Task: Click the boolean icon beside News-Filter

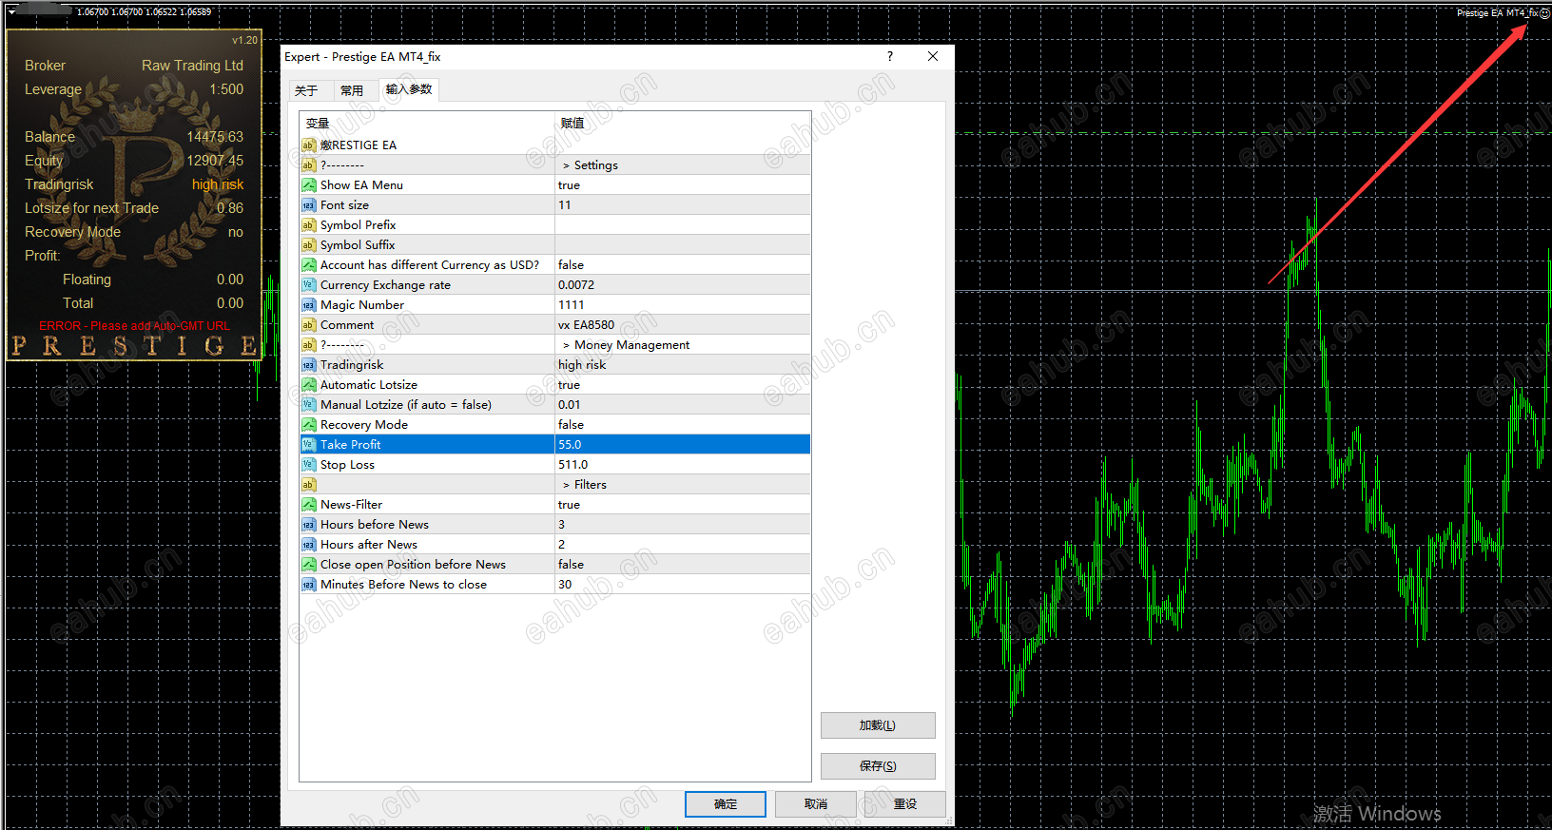Action: click(x=308, y=505)
